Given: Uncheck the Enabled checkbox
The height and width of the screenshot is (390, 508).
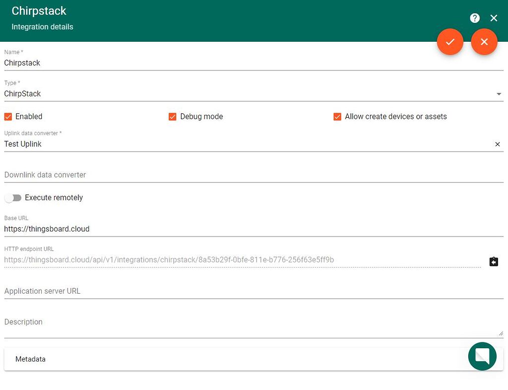Looking at the screenshot, I should tap(8, 117).
